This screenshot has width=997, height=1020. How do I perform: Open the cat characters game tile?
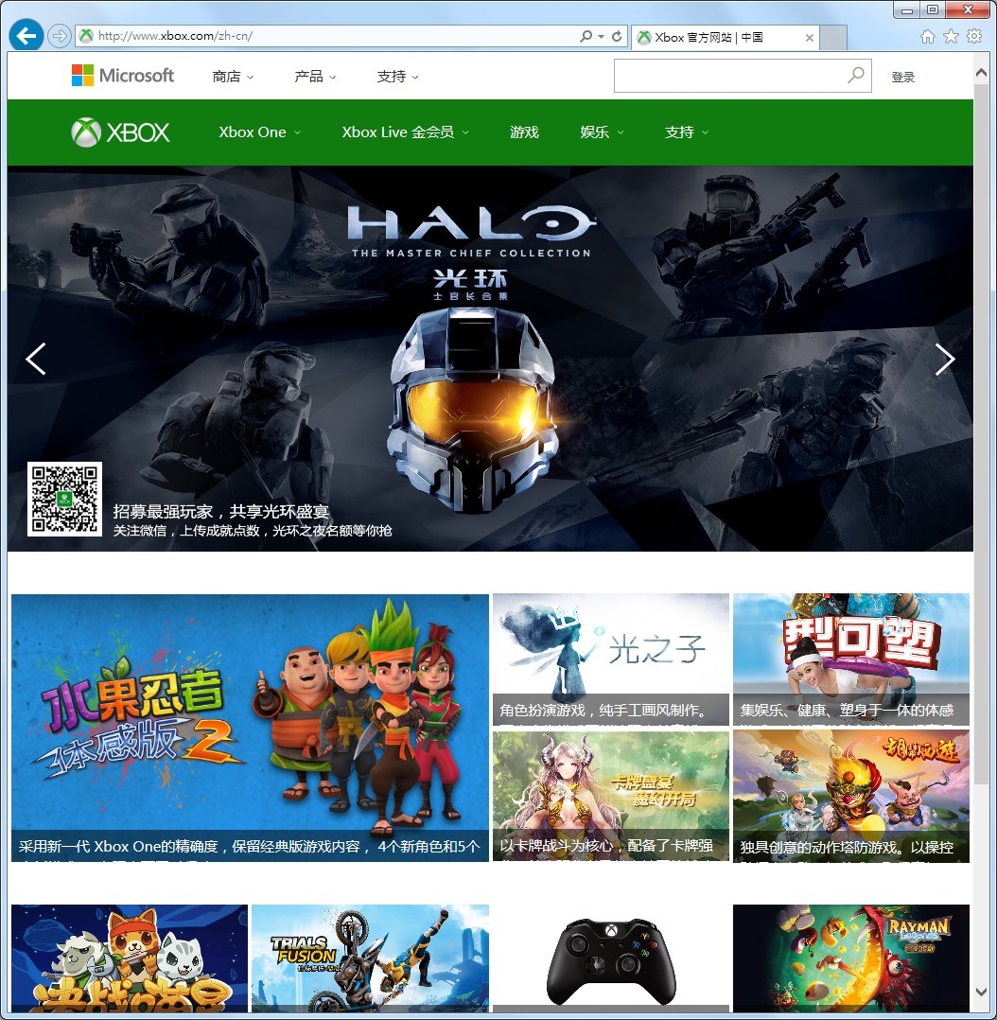130,958
